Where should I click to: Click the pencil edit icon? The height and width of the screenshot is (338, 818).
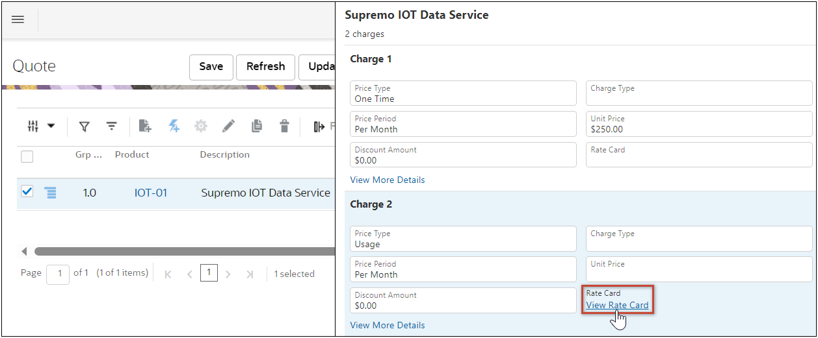[228, 127]
